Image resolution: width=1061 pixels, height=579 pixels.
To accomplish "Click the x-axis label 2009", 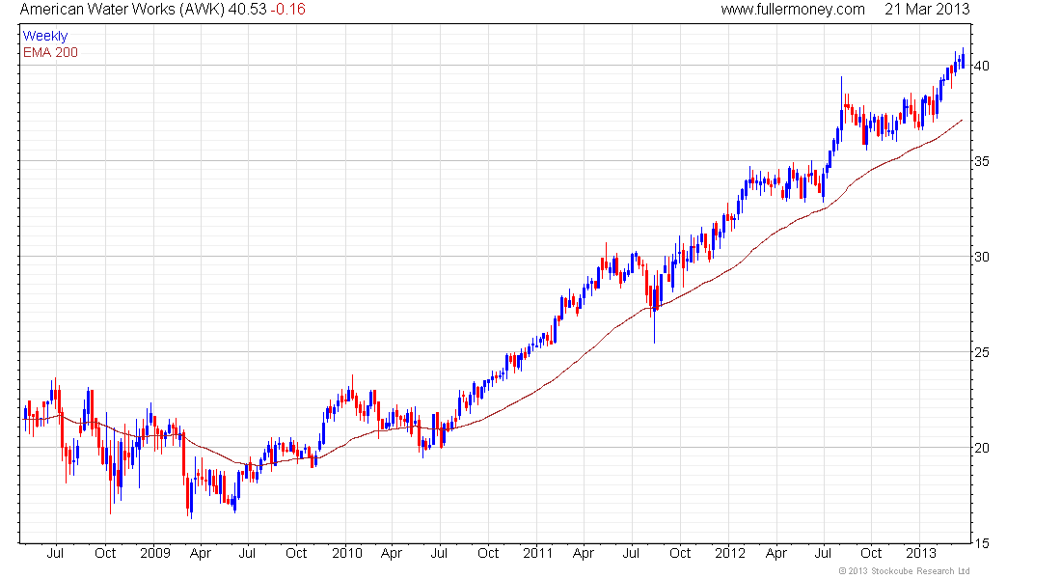I will click(155, 553).
